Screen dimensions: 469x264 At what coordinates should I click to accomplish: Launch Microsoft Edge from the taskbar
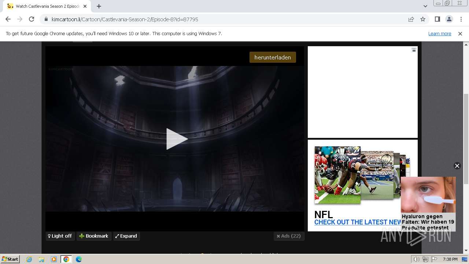point(79,259)
